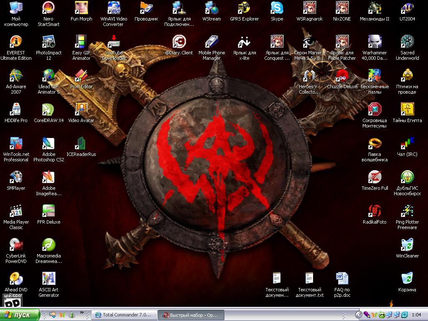The image size is (428, 321).
Task: Select the FAQ по p2p.doc file
Action: coord(342,279)
